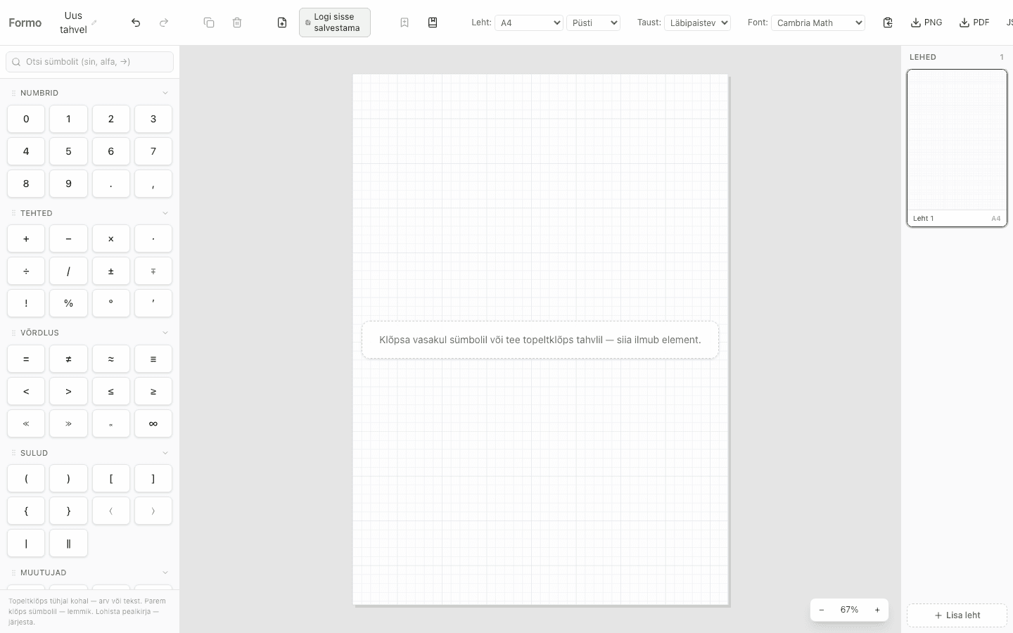Insert the left parenthesis
Screen dimensions: 1013x633
click(x=26, y=478)
